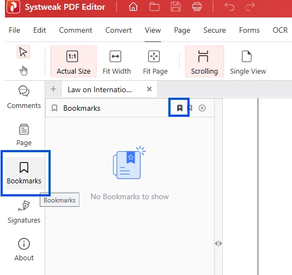Open the Secure menu
The width and height of the screenshot is (292, 275).
[215, 30]
